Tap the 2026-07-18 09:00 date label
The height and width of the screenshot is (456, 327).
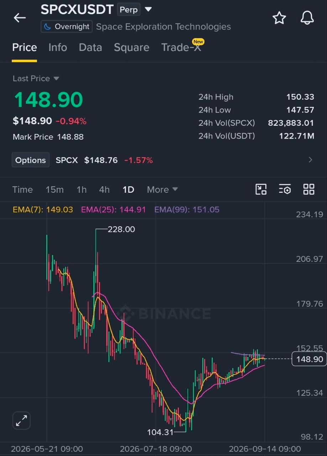click(156, 449)
